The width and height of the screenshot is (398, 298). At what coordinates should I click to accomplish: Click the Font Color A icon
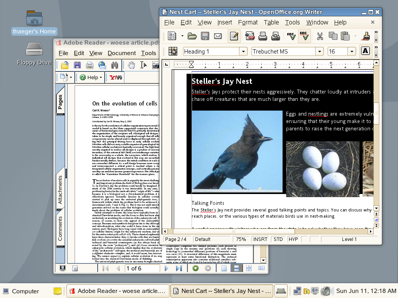pyautogui.click(x=365, y=51)
